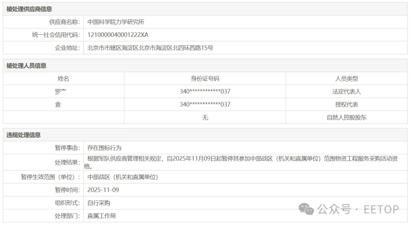Click the 身份证号码 column header
The image size is (412, 226).
pos(205,79)
